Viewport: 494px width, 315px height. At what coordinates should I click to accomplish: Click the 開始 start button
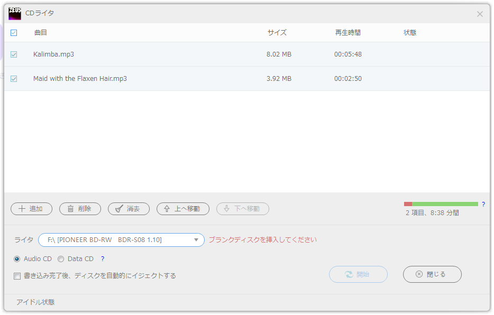(x=358, y=274)
